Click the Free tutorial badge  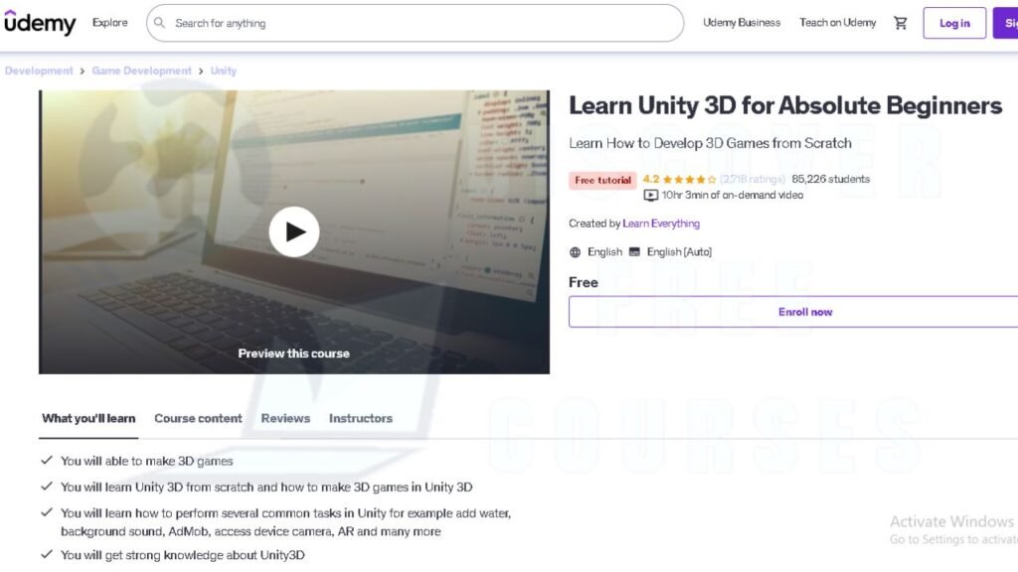(x=602, y=181)
